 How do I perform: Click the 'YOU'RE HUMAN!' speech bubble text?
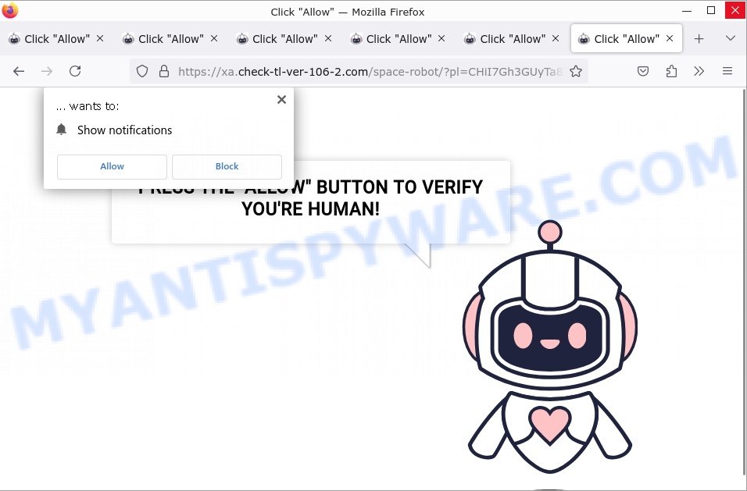[311, 209]
